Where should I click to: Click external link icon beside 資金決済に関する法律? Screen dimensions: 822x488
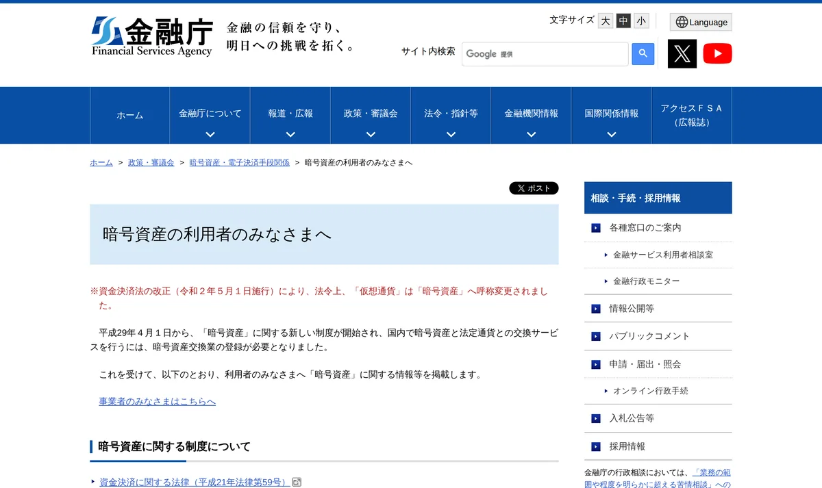pyautogui.click(x=297, y=482)
